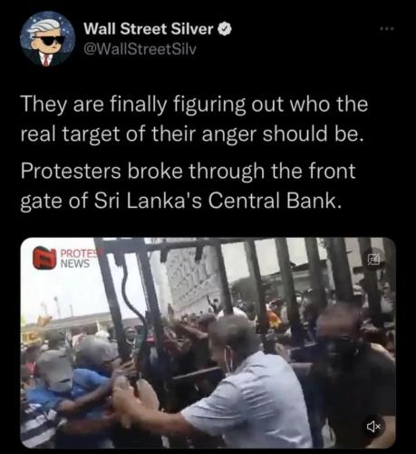
Task: Open the three-dot more options menu
Action: click(x=387, y=29)
